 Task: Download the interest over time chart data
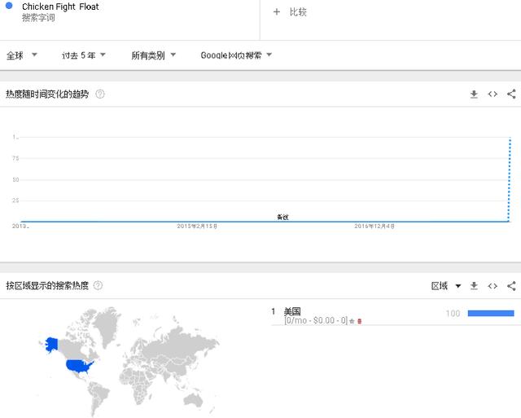474,95
